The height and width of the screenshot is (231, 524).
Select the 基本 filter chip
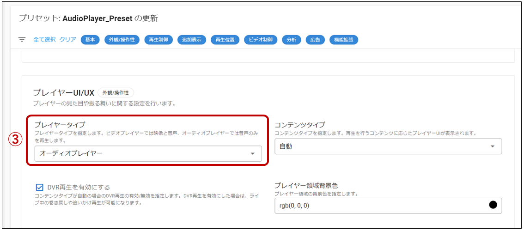[90, 40]
